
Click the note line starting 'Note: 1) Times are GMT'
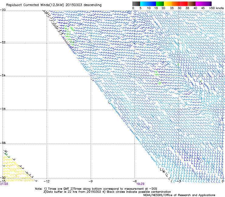point(96,189)
